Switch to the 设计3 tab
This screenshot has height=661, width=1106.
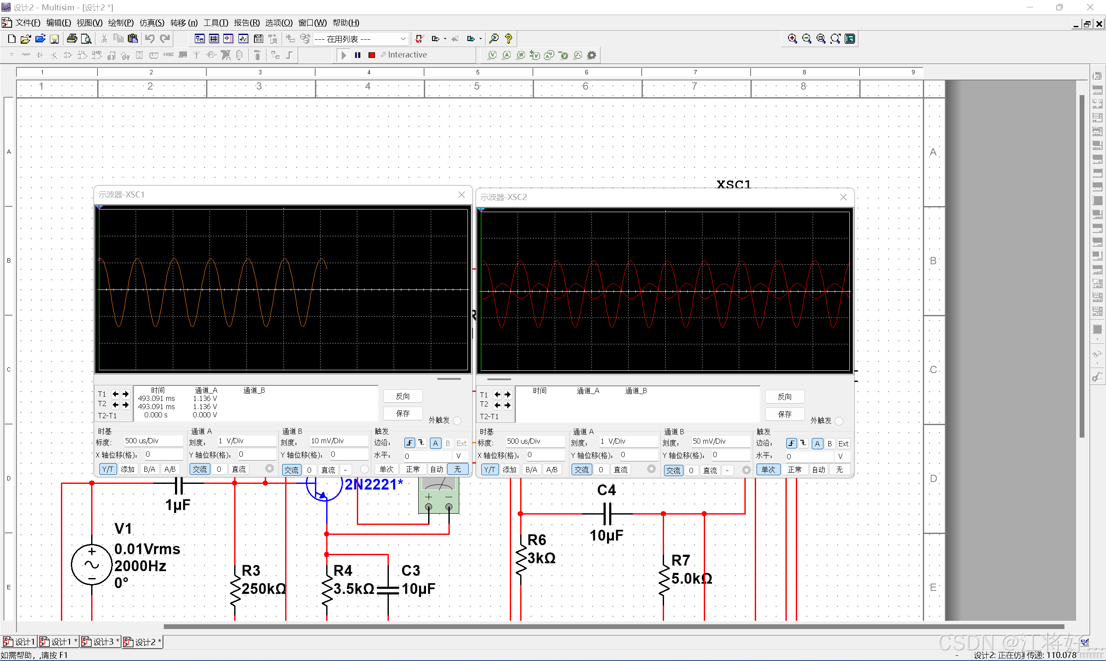tap(100, 642)
